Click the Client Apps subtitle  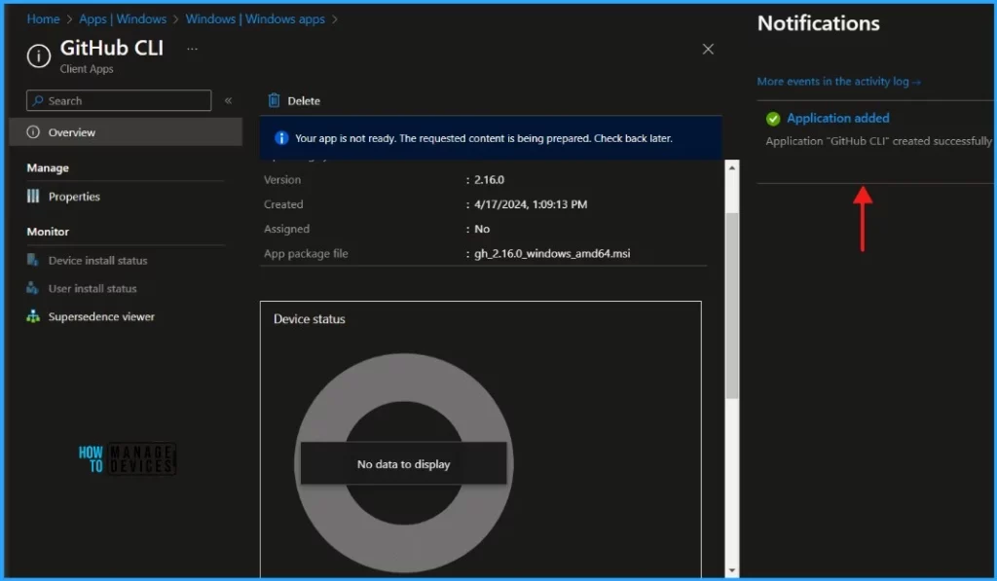click(x=87, y=69)
